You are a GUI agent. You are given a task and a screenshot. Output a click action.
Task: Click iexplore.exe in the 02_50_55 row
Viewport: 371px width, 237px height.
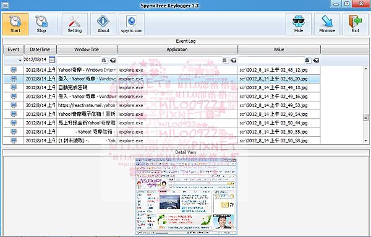(177, 132)
